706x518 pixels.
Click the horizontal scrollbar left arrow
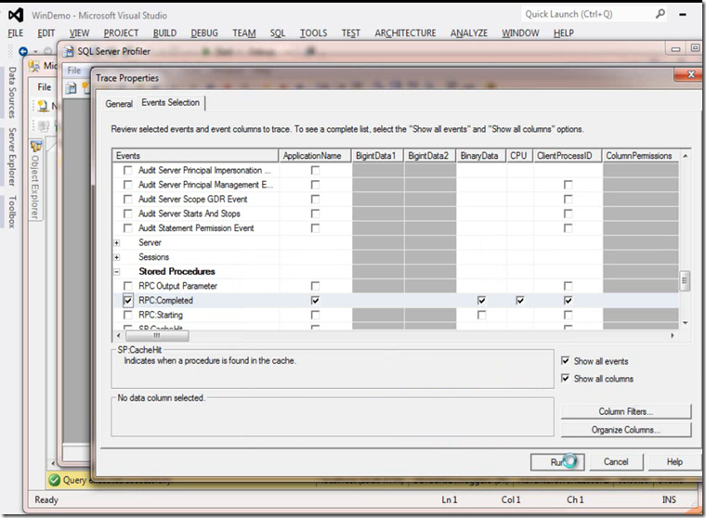coord(118,336)
